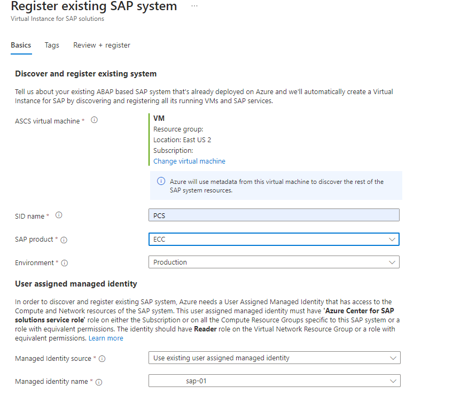Viewport: 476px width, 402px height.
Task: Click info icon beside Managed identity name
Action: coord(99,382)
